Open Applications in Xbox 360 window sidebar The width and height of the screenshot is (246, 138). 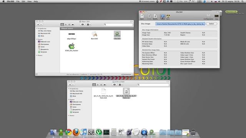[x=43, y=44]
